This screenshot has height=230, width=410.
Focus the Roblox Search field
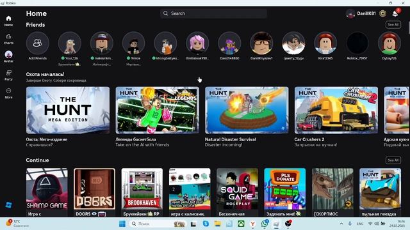[213, 13]
